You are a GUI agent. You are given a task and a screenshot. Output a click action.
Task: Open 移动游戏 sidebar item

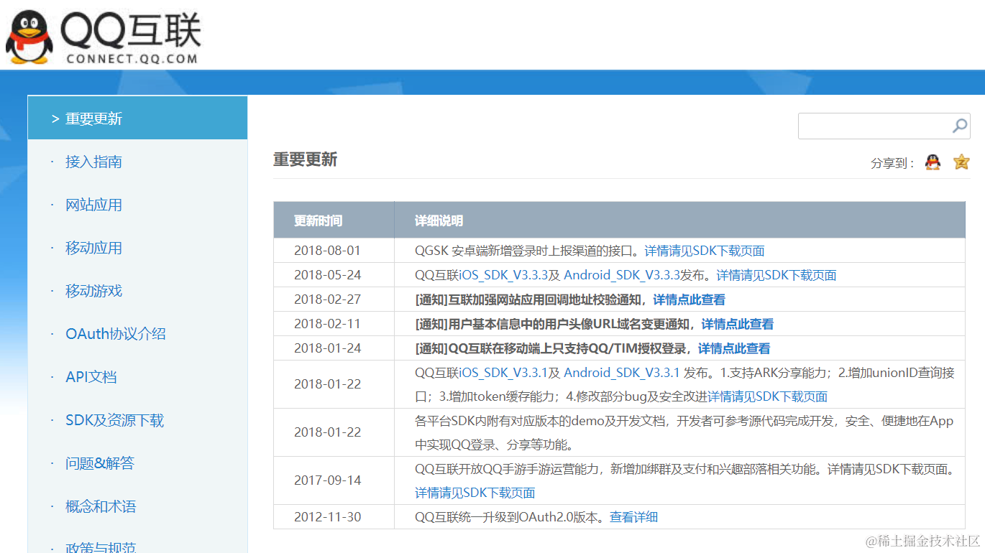pyautogui.click(x=93, y=291)
